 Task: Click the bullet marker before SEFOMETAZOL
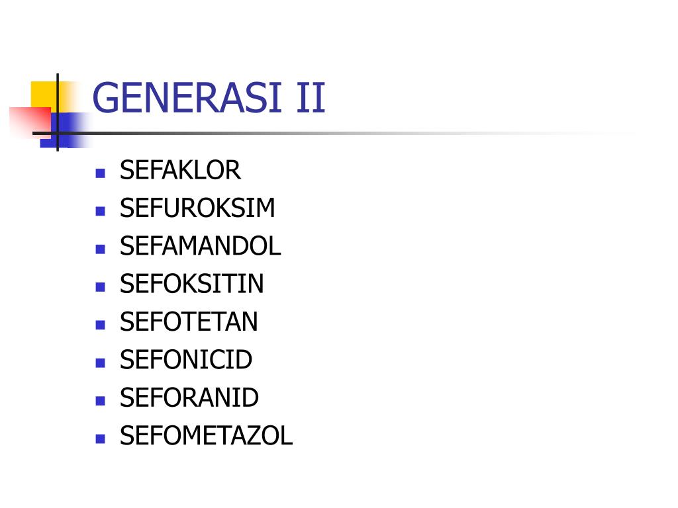point(101,439)
